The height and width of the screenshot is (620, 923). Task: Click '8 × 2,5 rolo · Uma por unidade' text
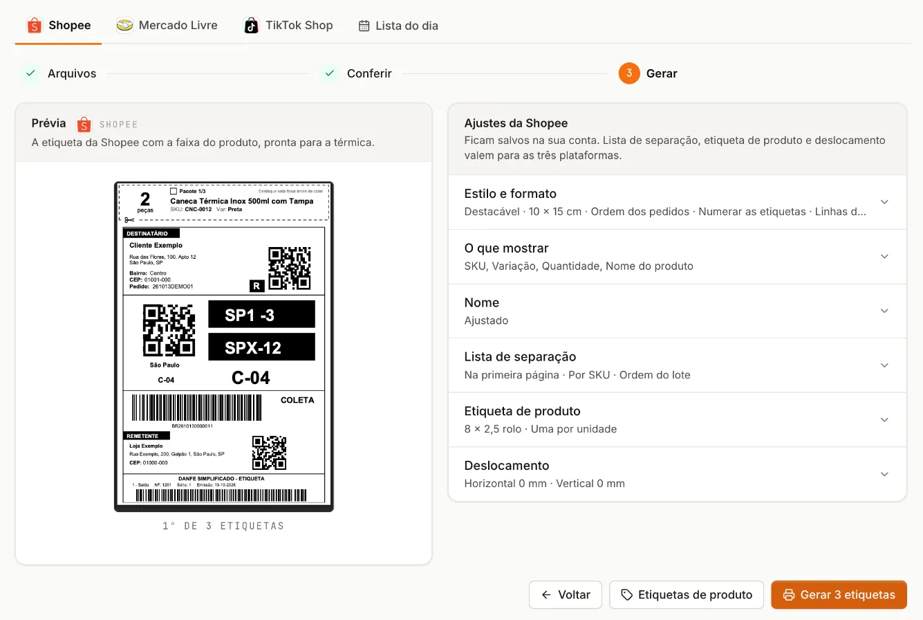[x=541, y=429]
